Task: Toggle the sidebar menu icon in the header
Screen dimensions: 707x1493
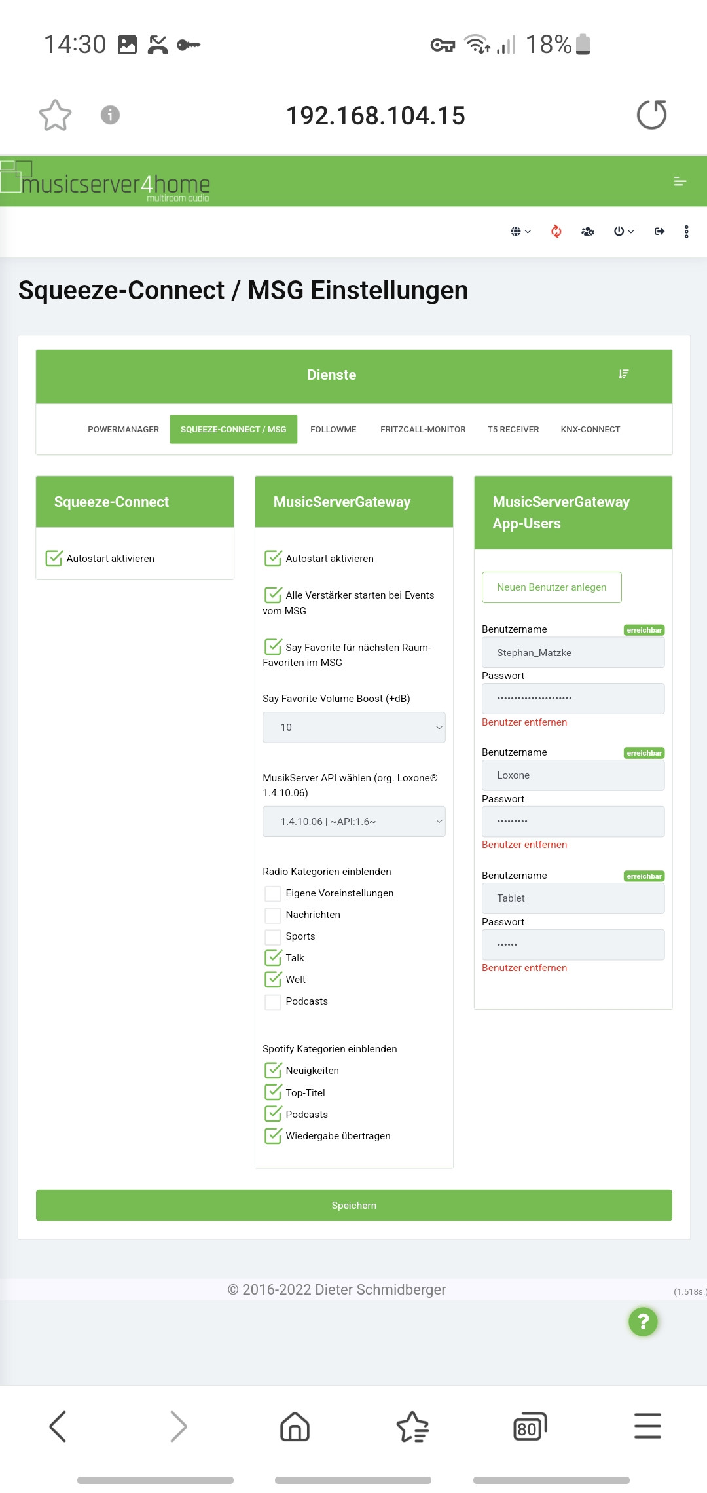Action: coord(680,181)
